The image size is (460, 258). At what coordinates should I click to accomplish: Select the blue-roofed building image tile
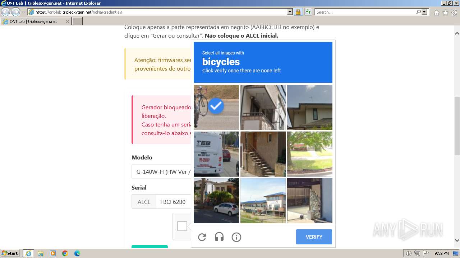(263, 201)
